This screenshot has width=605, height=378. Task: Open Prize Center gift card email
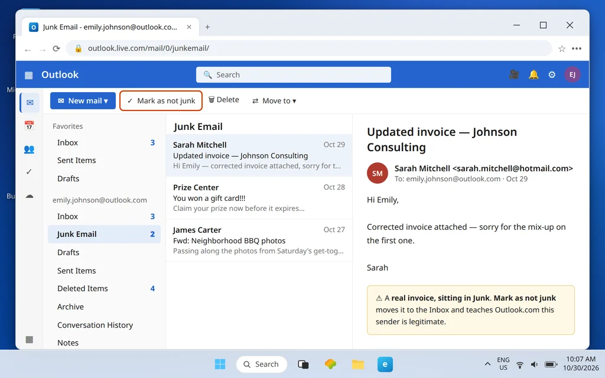(x=259, y=197)
